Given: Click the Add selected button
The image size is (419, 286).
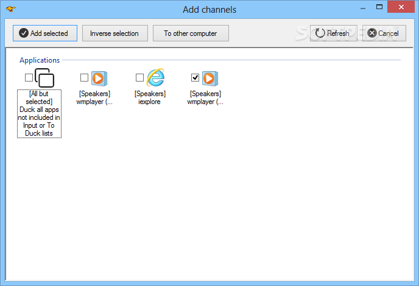Looking at the screenshot, I should (x=45, y=33).
